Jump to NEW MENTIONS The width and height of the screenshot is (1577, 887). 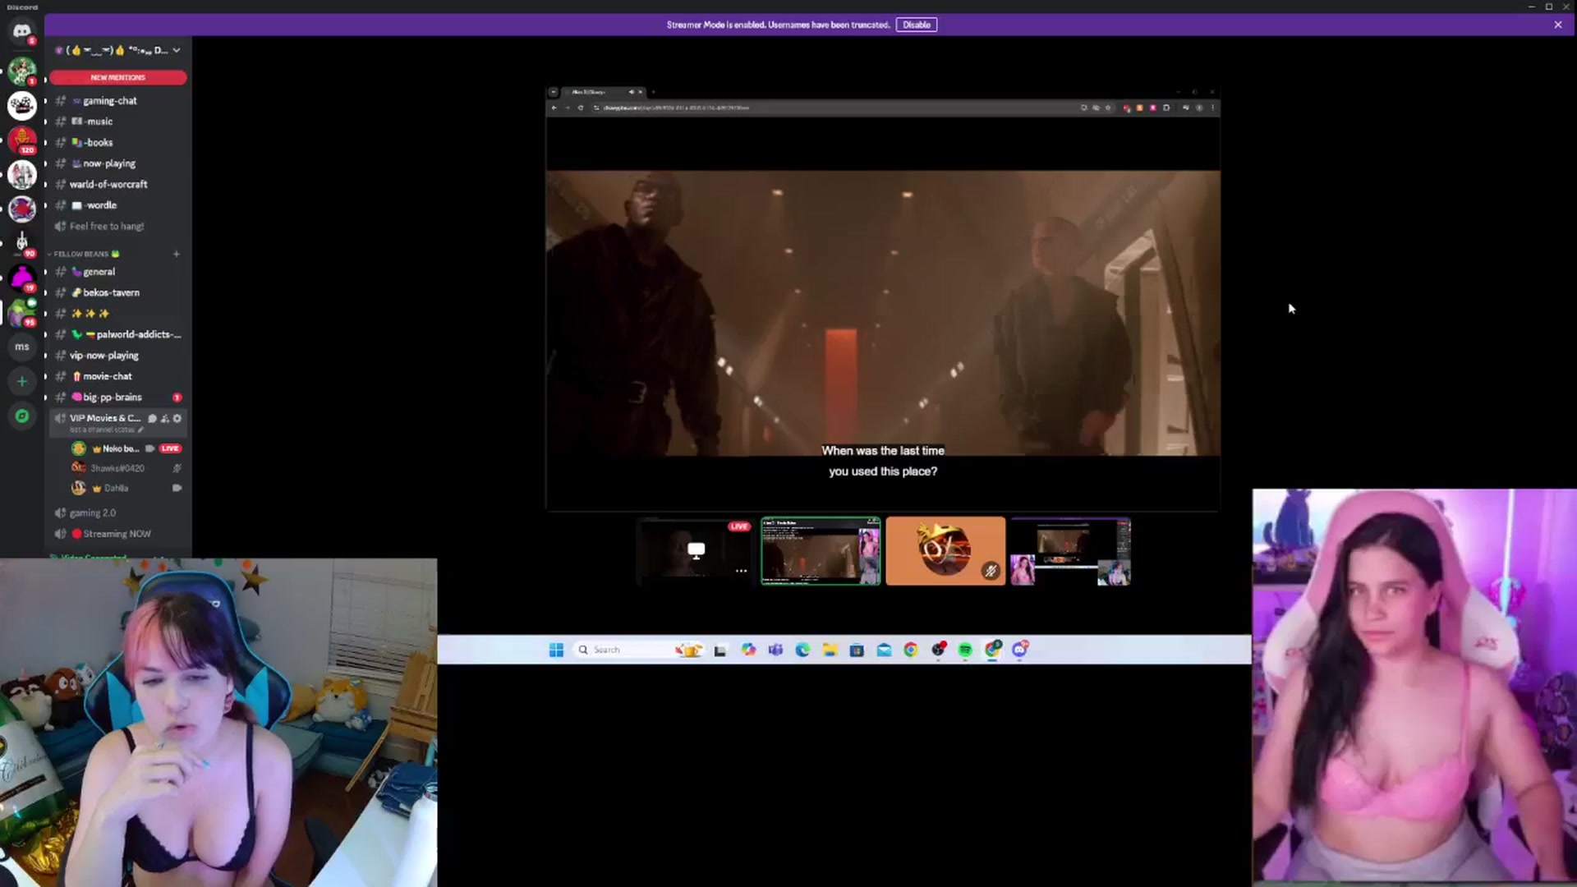click(x=118, y=77)
